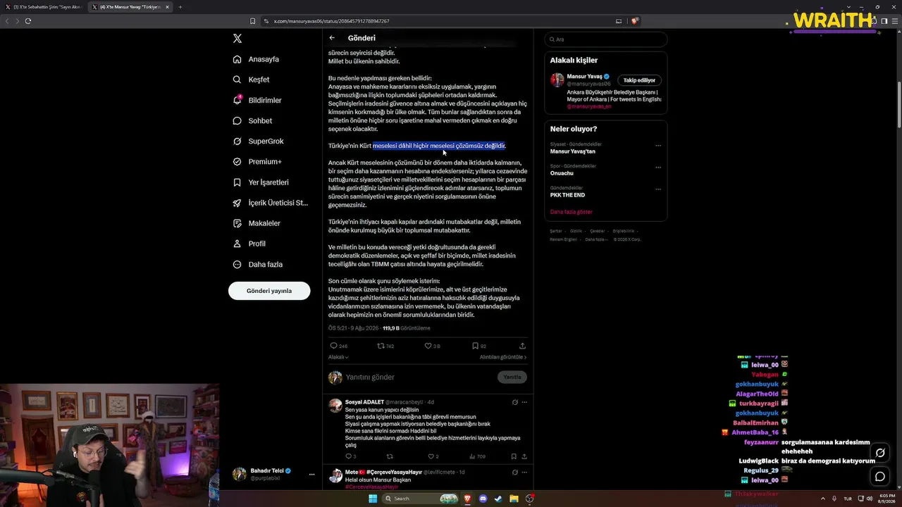This screenshot has height=507, width=902.
Task: Share the main Mansur Yavaş post
Action: pyautogui.click(x=522, y=346)
